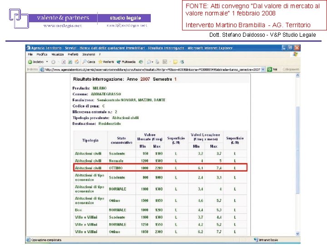Click the 'Operazione completata' status text
This screenshot has width=327, height=245.
click(46, 240)
